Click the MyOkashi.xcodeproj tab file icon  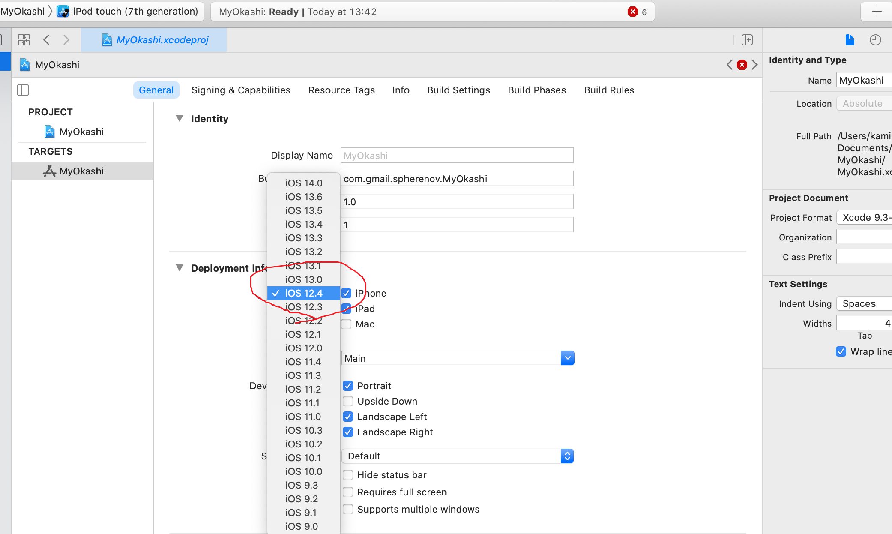[x=107, y=40]
